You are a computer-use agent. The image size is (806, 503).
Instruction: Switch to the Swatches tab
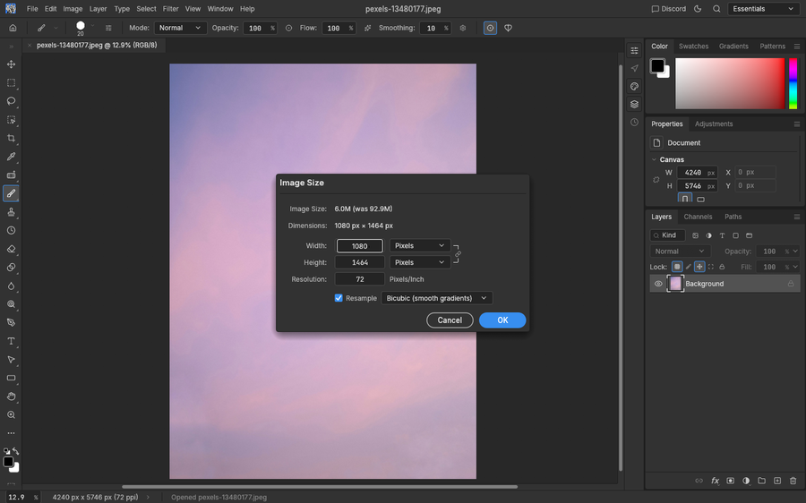click(x=693, y=47)
